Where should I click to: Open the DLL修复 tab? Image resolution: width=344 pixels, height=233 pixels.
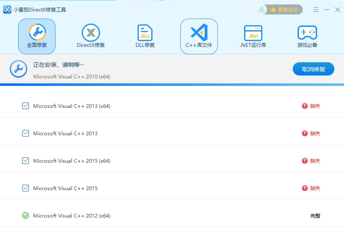click(x=145, y=36)
